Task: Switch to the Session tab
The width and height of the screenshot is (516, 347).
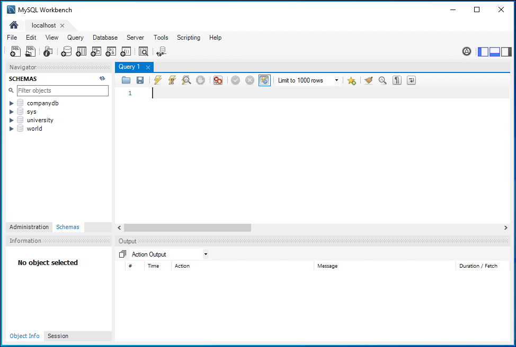Action: 58,336
